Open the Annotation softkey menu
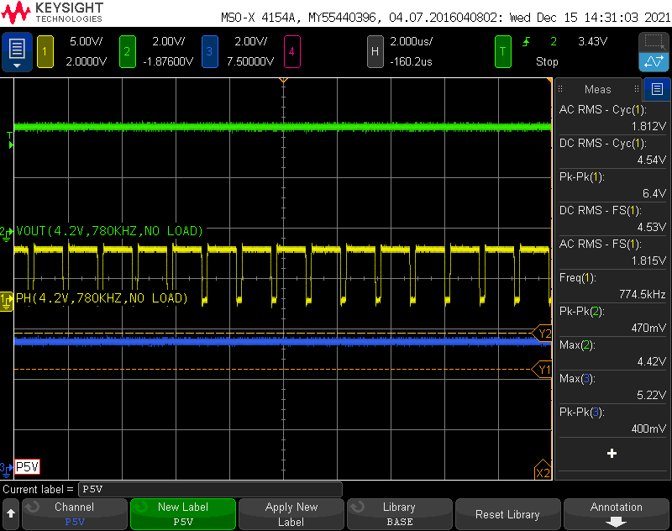 [x=617, y=514]
